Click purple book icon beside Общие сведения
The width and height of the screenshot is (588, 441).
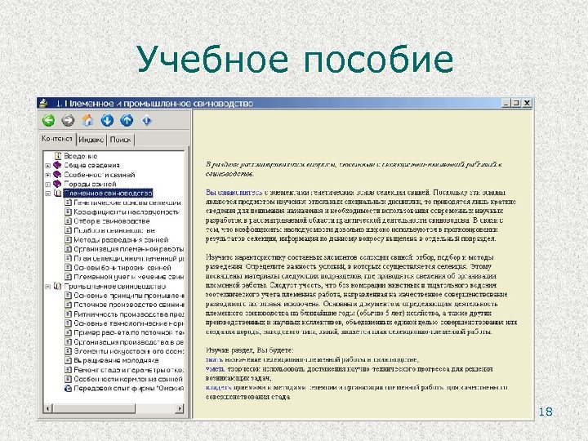pos(57,165)
